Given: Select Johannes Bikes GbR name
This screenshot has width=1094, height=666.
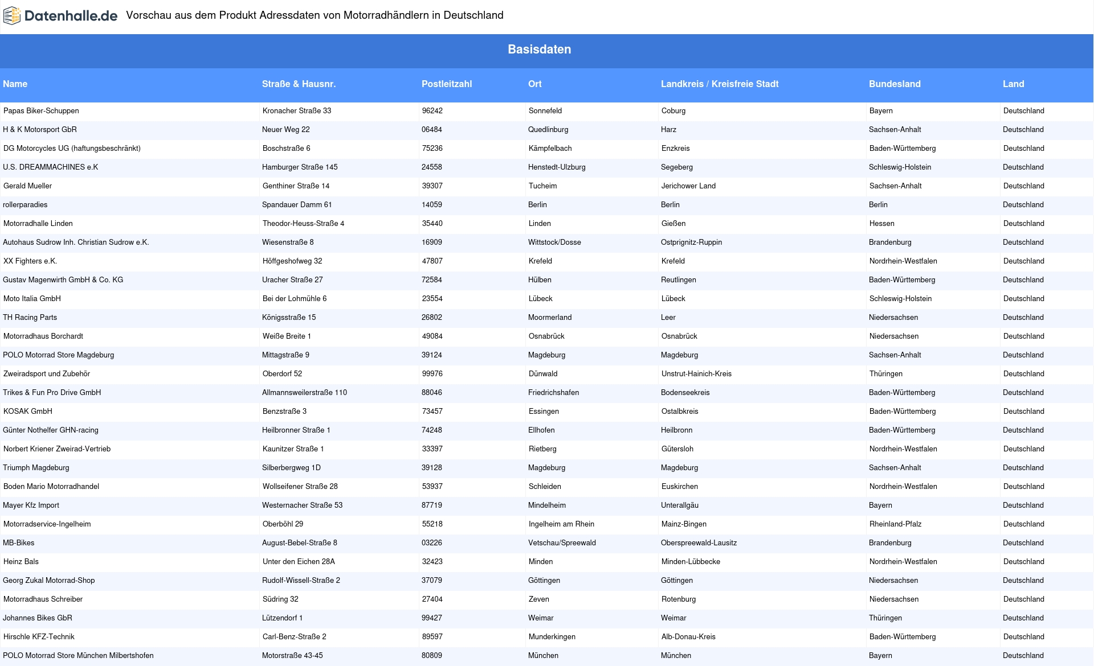Looking at the screenshot, I should (38, 618).
